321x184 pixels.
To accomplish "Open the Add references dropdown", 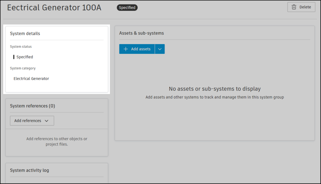I will (32, 121).
